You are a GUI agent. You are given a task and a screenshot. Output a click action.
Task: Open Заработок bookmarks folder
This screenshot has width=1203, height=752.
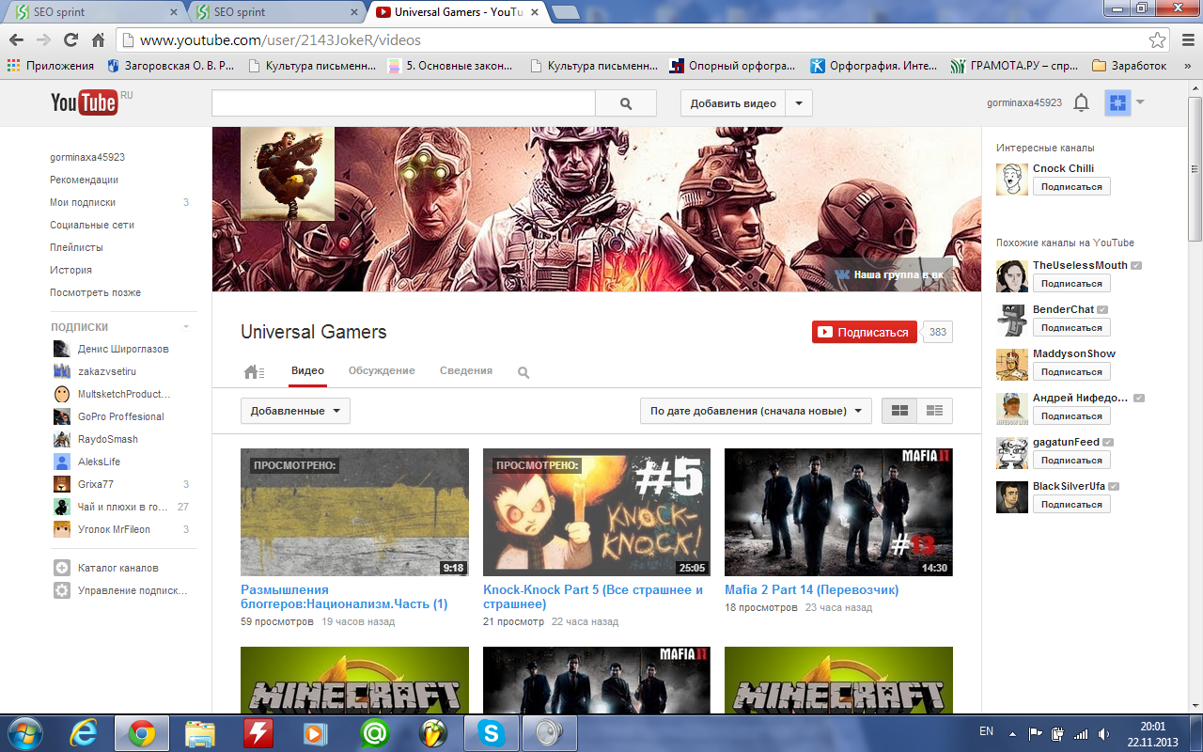point(1129,66)
